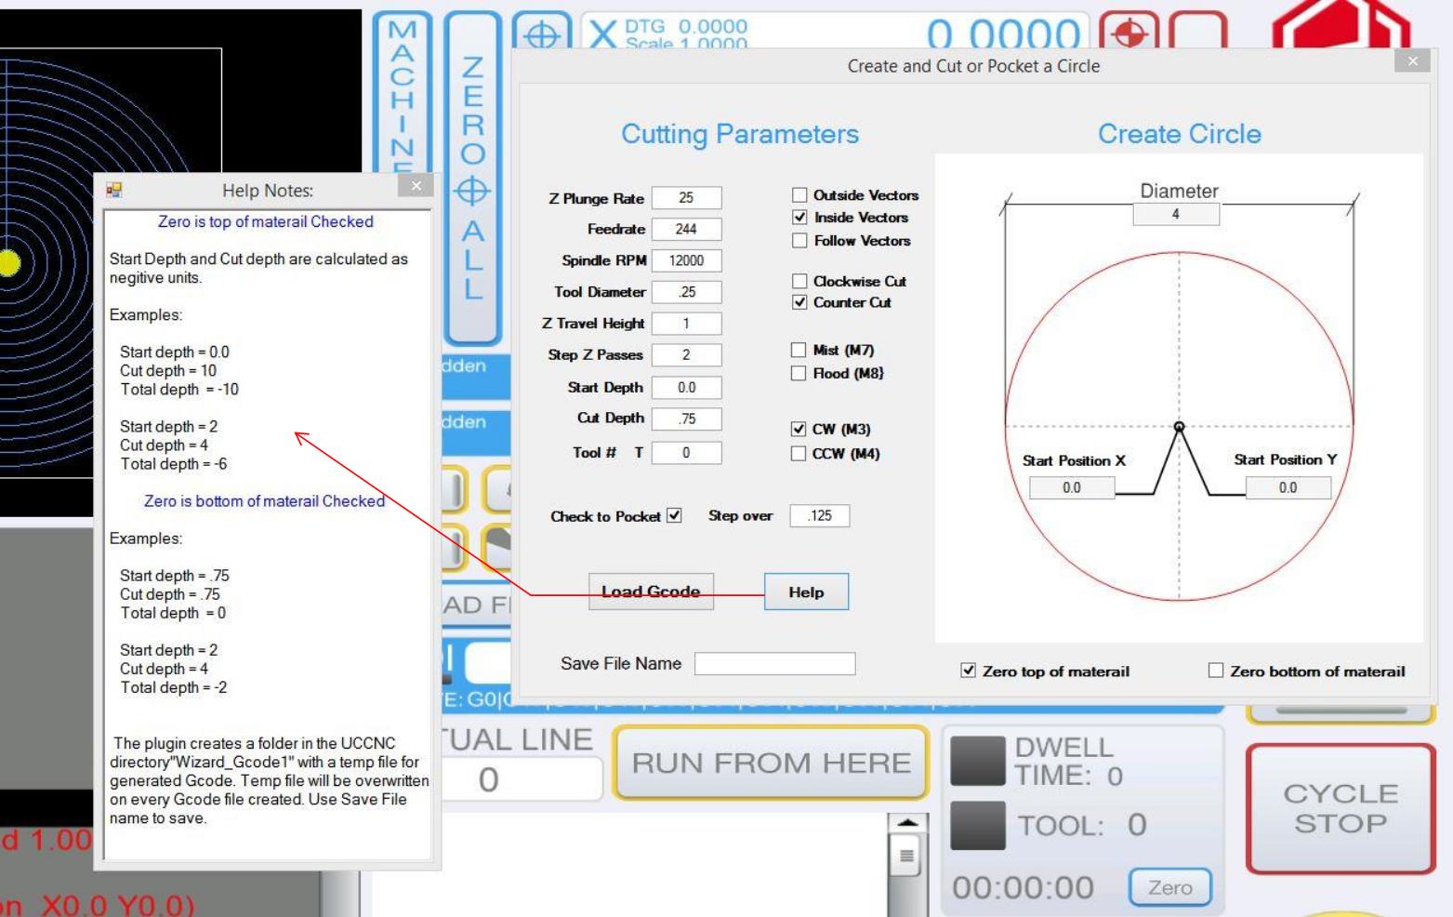Click the scrollbar up arrow in gcode list
1453x917 pixels.
pyautogui.click(x=907, y=823)
